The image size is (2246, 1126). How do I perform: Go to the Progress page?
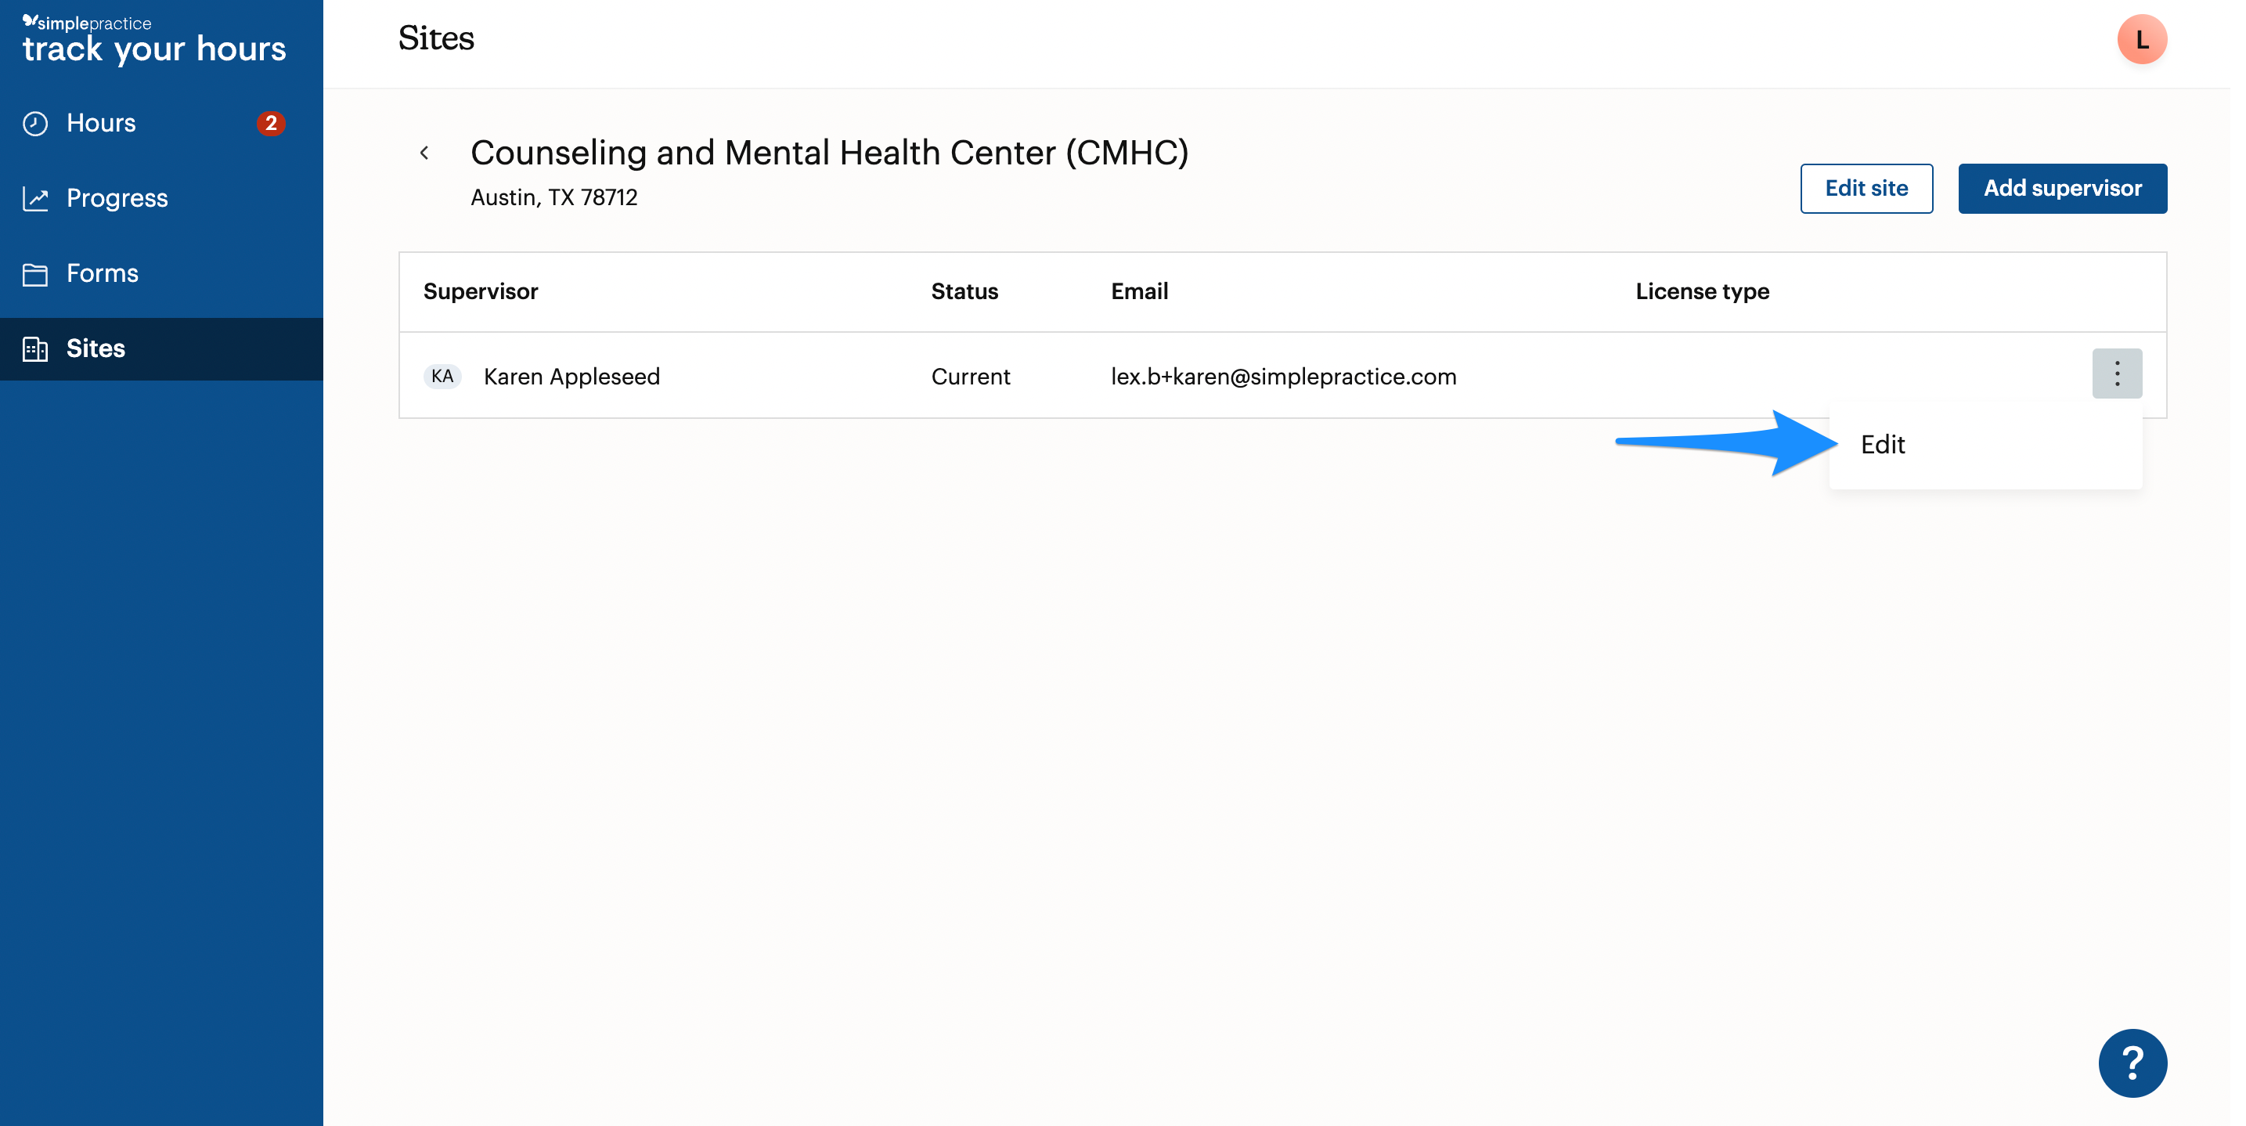(x=161, y=198)
